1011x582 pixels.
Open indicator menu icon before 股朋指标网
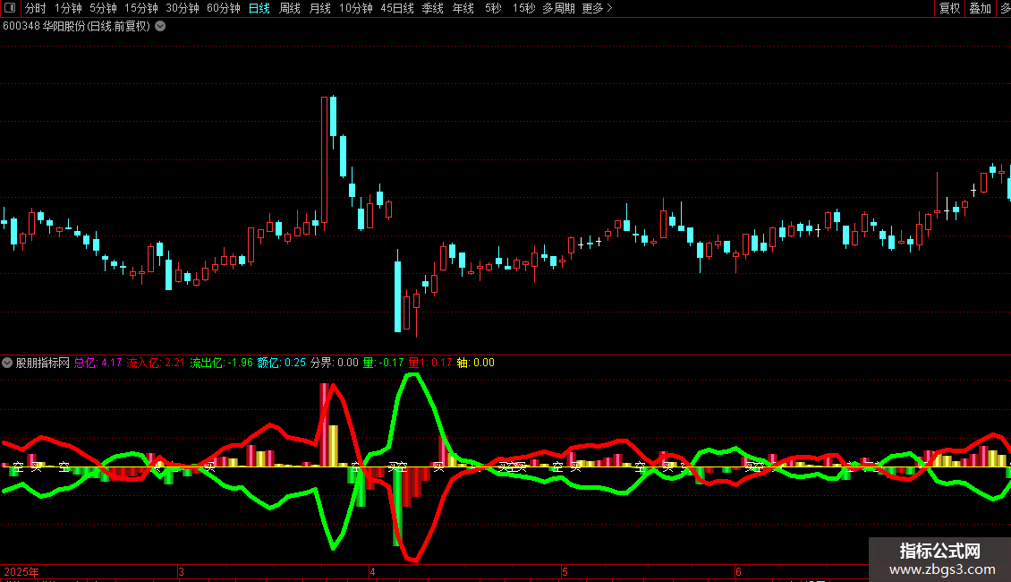[7, 363]
